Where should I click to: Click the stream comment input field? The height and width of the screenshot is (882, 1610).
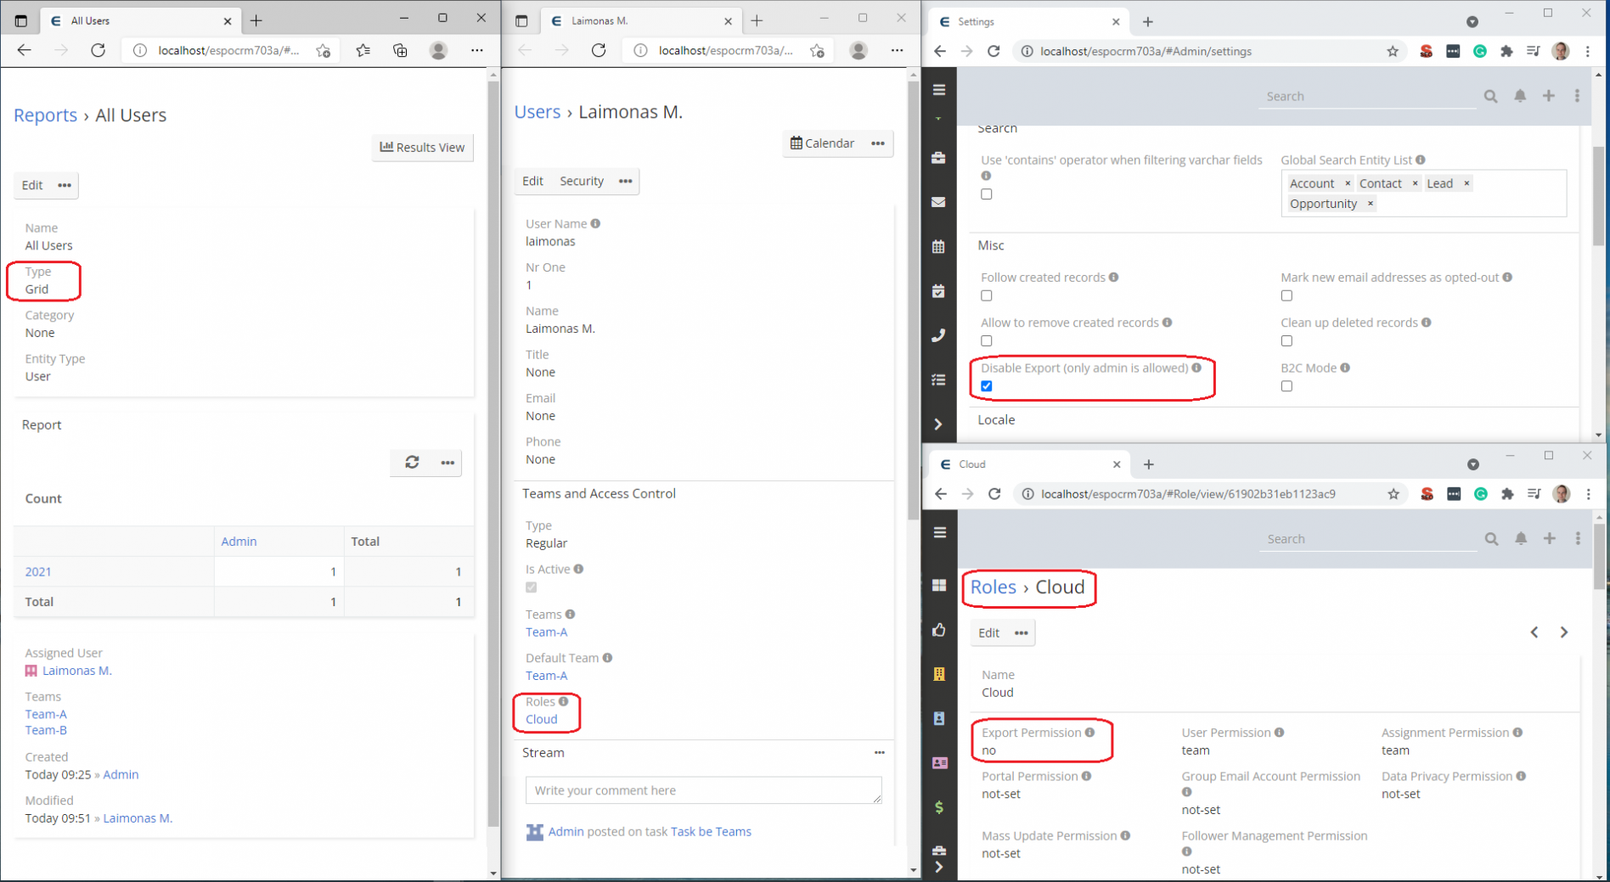pyautogui.click(x=703, y=790)
